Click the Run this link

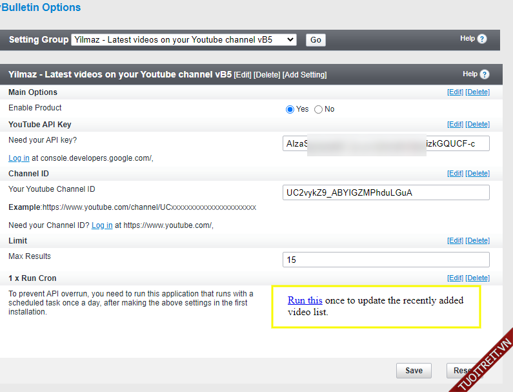click(305, 300)
